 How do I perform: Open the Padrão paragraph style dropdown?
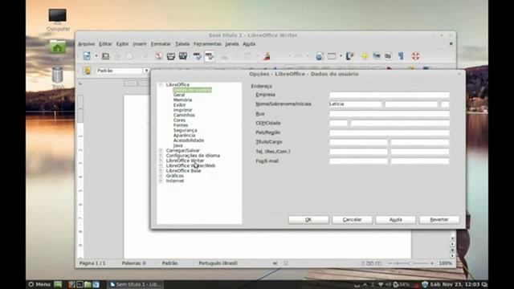[x=146, y=71]
